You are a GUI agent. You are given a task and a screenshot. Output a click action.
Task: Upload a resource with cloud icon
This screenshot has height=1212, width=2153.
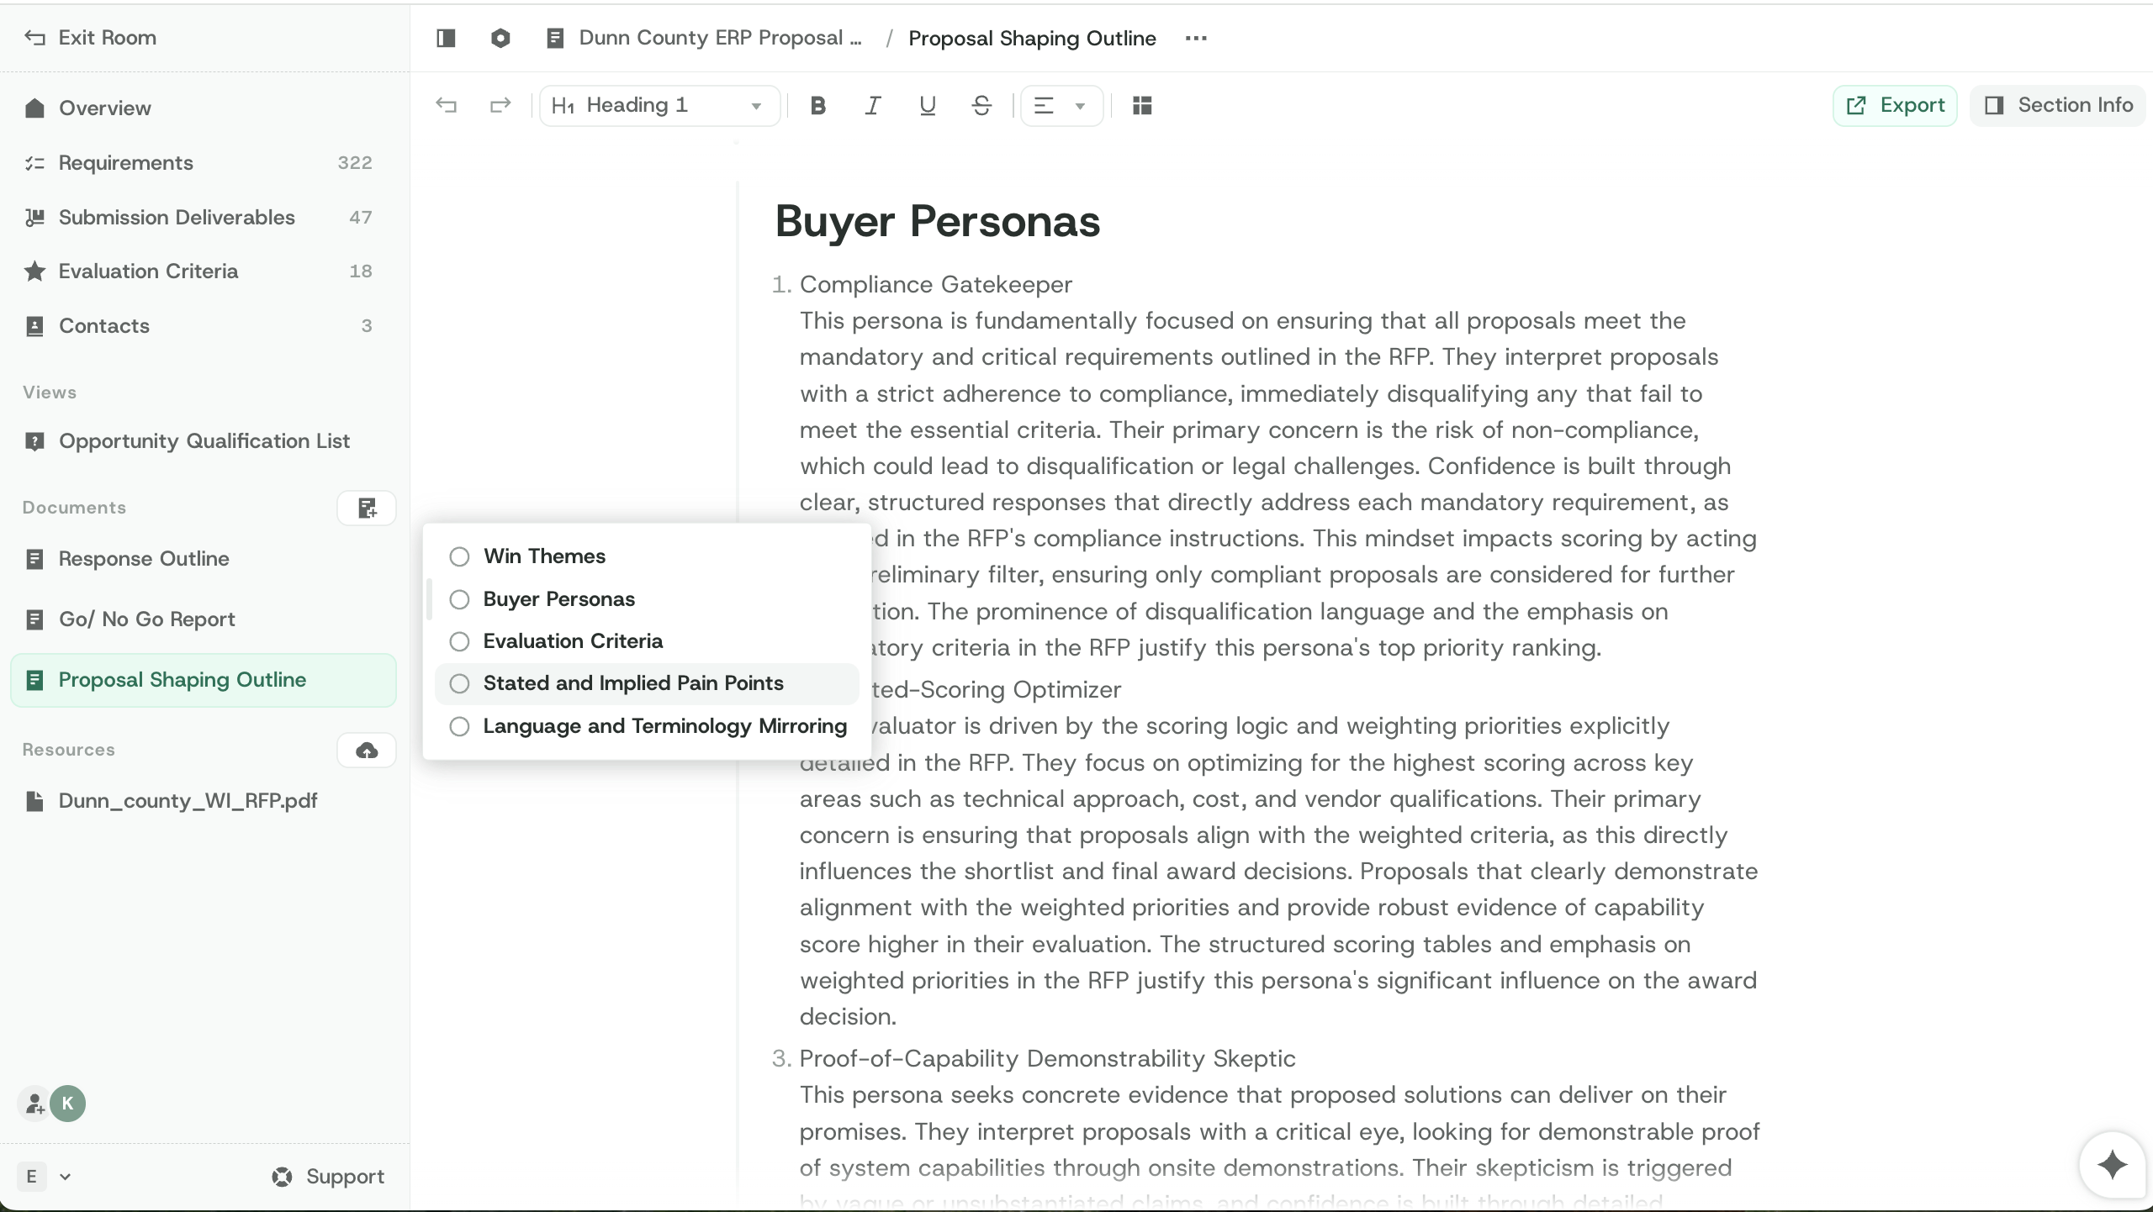coord(367,750)
